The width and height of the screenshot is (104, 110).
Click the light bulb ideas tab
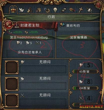click(55, 10)
